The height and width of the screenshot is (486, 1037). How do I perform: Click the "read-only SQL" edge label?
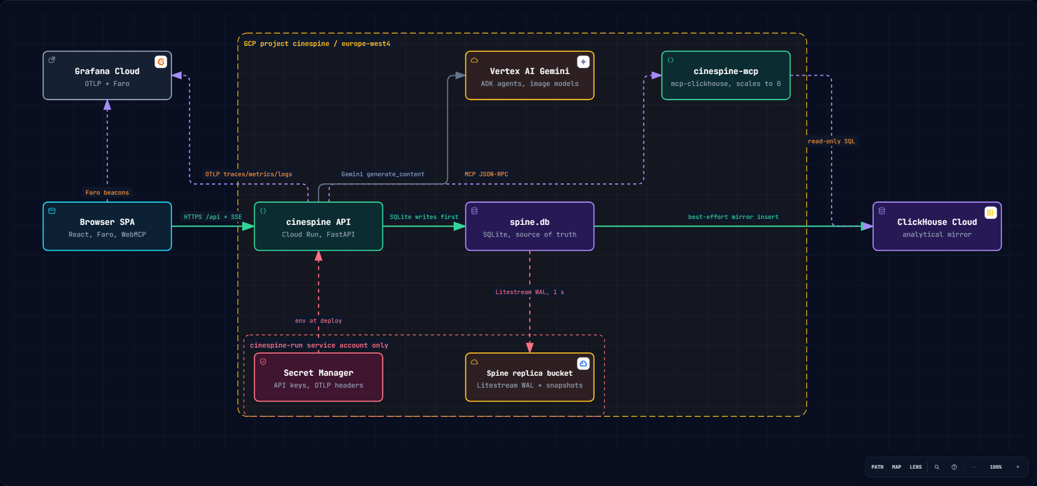tap(832, 141)
